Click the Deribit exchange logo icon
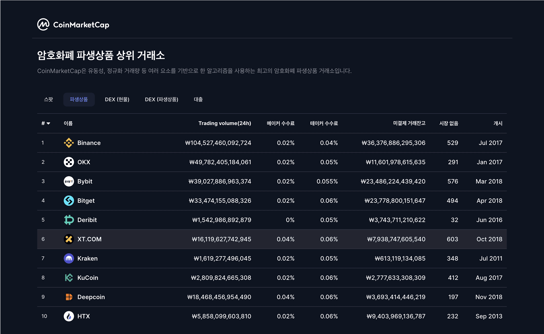The width and height of the screenshot is (544, 334). click(x=69, y=220)
